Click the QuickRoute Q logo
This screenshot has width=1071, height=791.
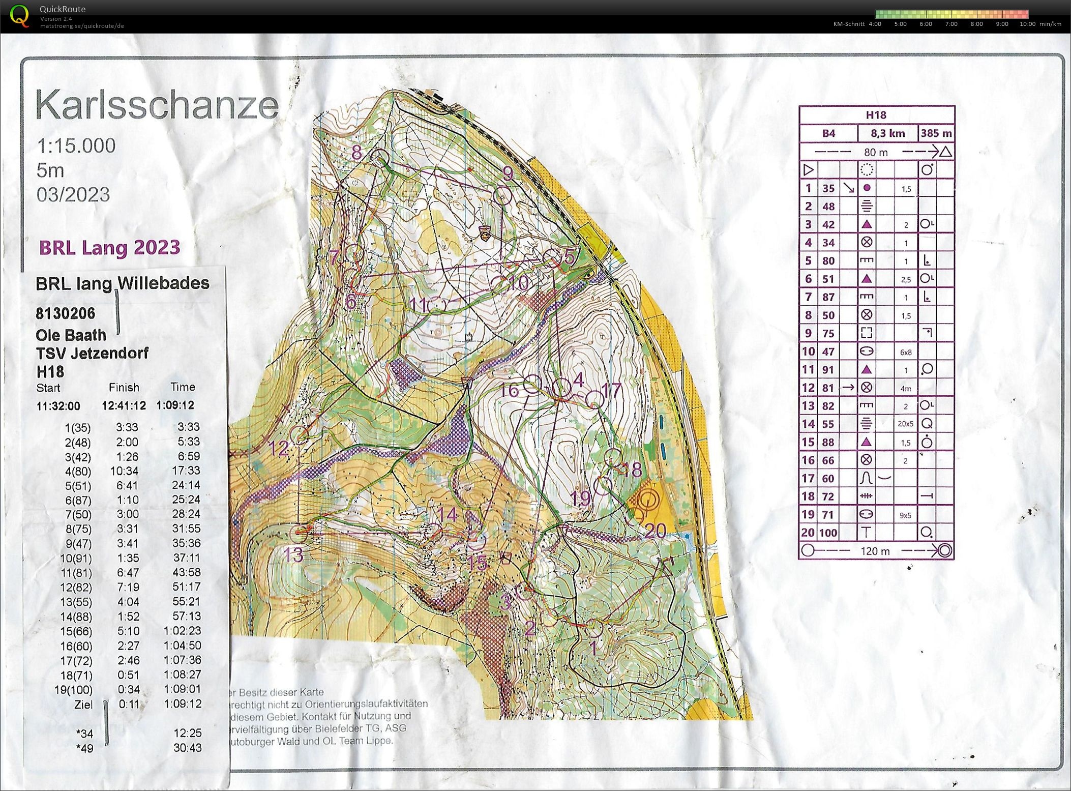tap(19, 15)
